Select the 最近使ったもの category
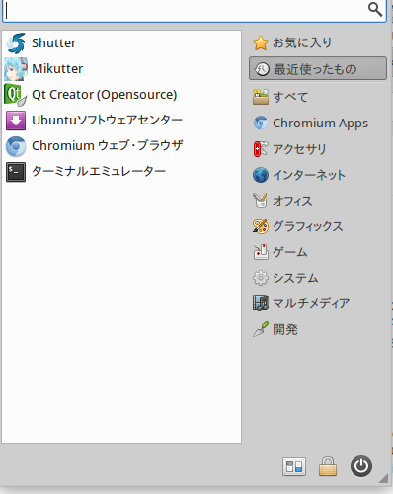 coord(318,68)
